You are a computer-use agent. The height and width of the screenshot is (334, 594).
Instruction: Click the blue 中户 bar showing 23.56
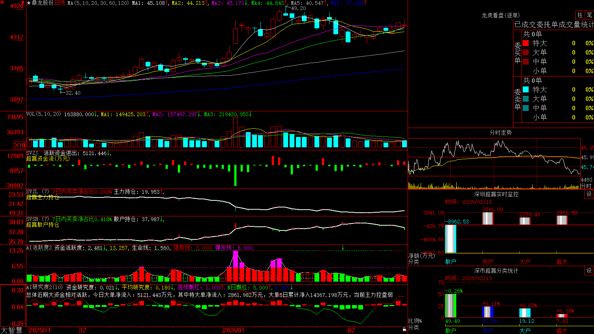488,312
